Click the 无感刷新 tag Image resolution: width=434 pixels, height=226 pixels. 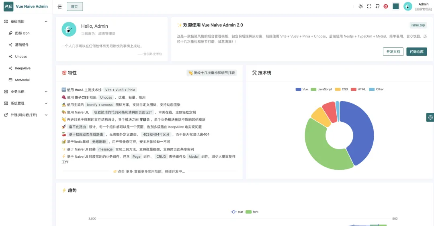click(x=99, y=142)
